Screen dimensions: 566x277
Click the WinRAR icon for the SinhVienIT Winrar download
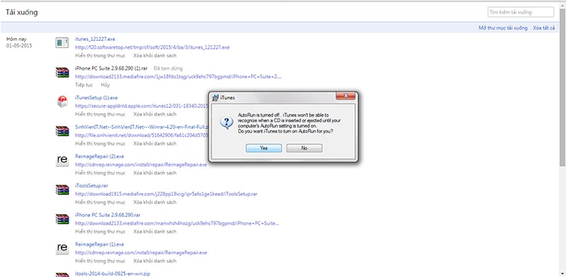(x=62, y=131)
